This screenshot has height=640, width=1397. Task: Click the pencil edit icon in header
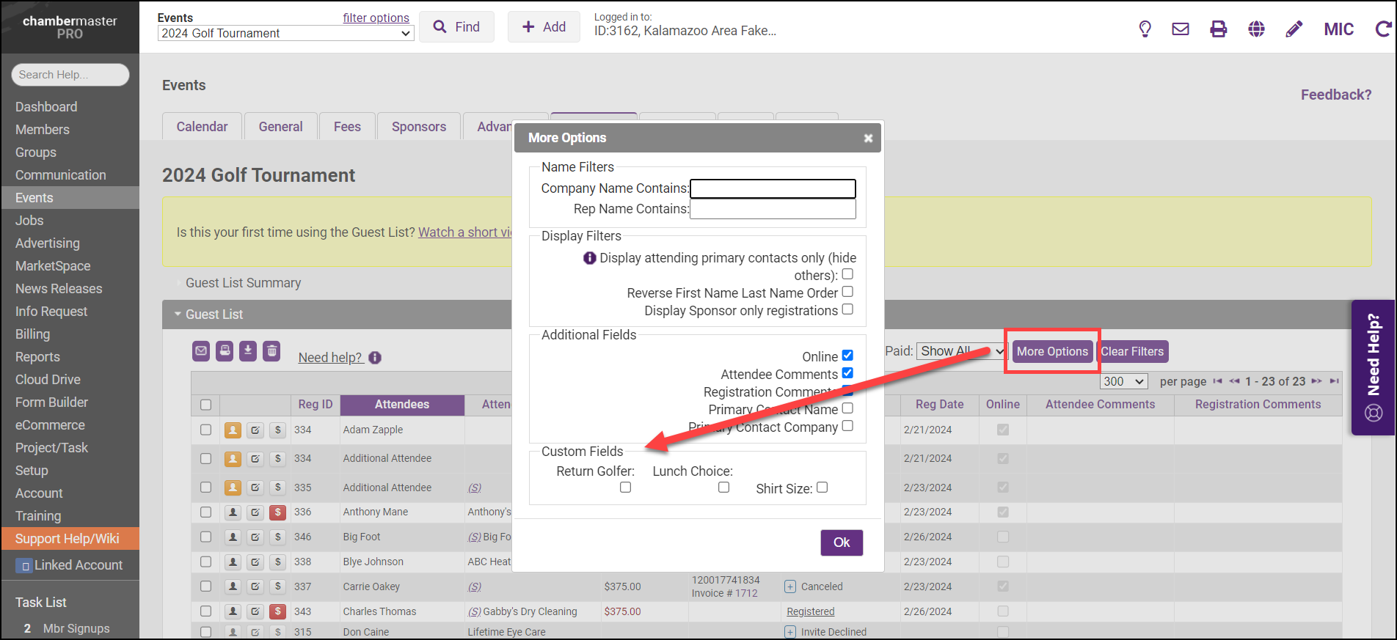[x=1294, y=29]
